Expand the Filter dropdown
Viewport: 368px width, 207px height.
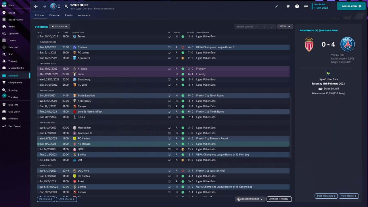pyautogui.click(x=285, y=26)
